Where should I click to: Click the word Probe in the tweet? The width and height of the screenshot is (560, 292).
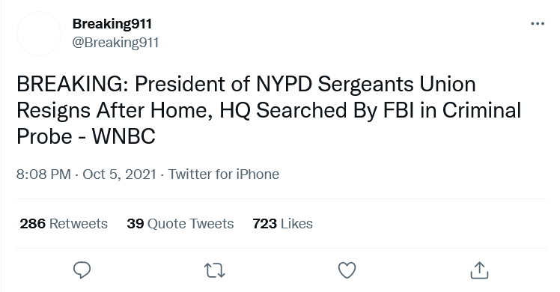[44, 137]
